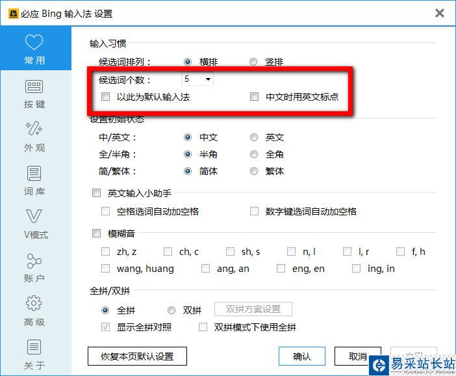Check the f, h fuzzy option
The image size is (456, 376).
click(400, 251)
